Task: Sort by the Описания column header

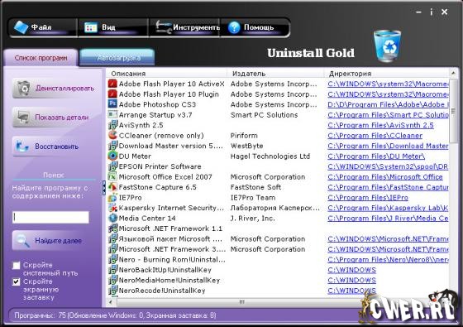Action: point(167,74)
